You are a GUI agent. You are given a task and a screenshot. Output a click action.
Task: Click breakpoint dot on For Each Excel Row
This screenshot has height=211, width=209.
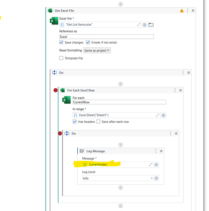point(56,90)
